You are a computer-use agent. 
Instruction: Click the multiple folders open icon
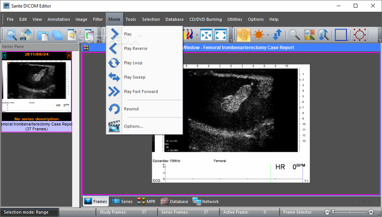(x=57, y=35)
